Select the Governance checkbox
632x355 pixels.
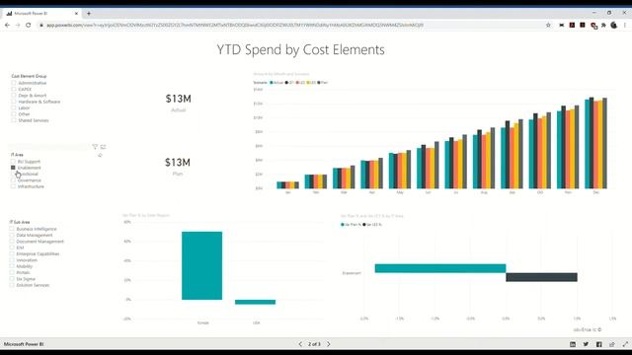click(x=13, y=180)
